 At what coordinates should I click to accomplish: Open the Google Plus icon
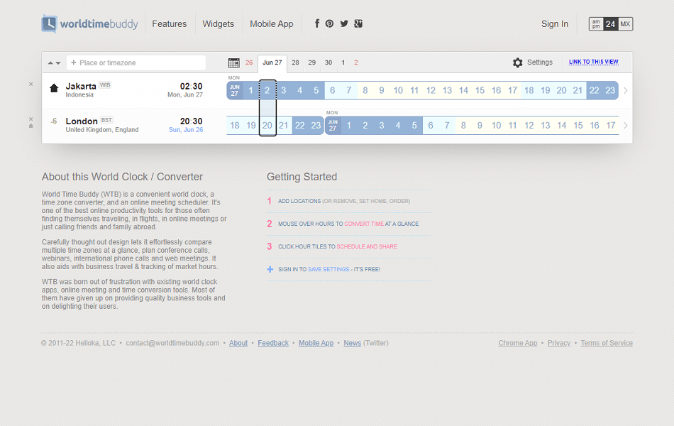pyautogui.click(x=358, y=23)
